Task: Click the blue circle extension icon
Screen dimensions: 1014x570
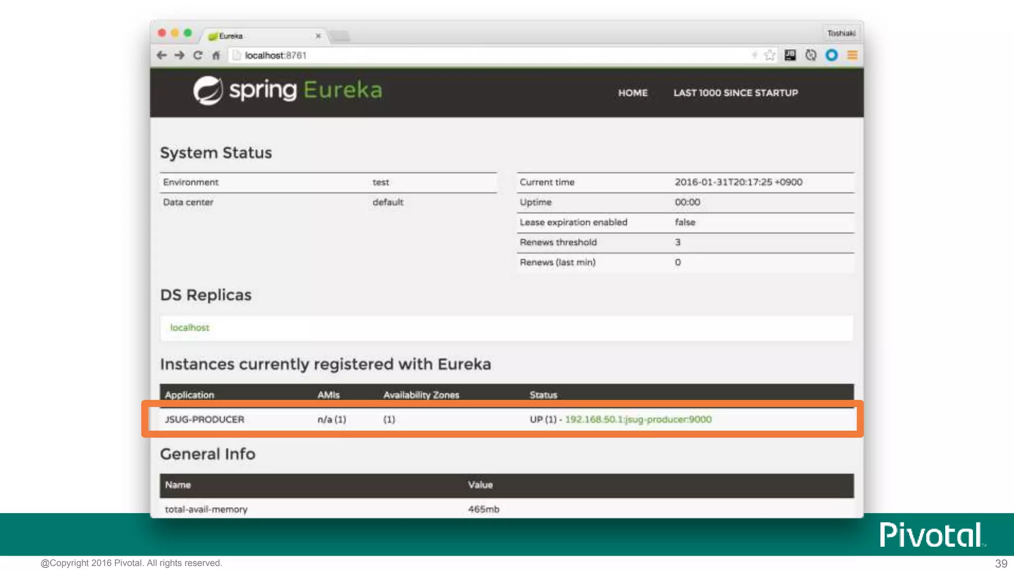Action: pyautogui.click(x=831, y=55)
